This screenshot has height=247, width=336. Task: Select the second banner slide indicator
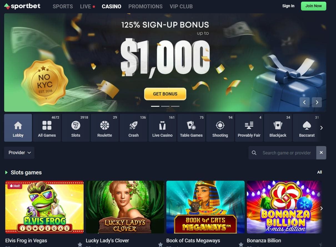pyautogui.click(x=165, y=106)
